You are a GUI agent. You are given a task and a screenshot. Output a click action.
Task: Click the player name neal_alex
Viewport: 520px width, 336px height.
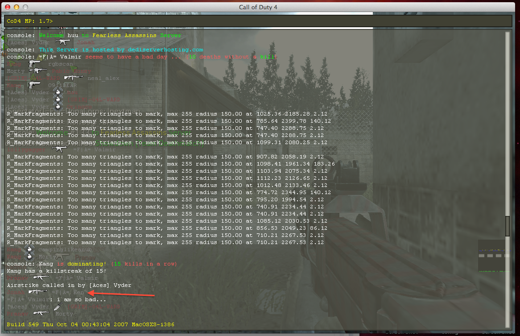coord(103,78)
